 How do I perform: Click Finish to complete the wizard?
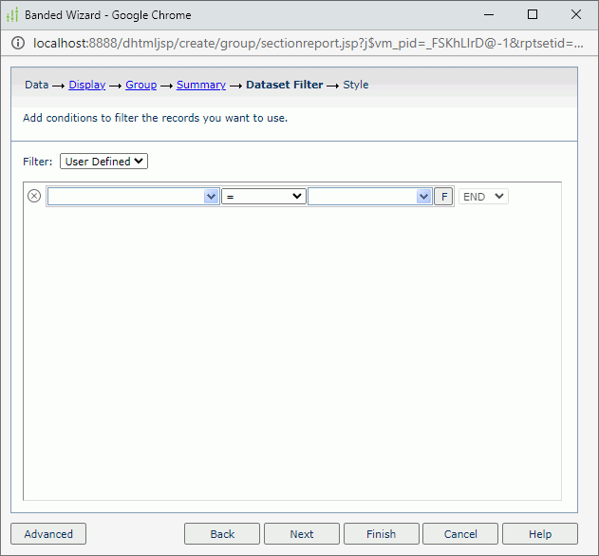pyautogui.click(x=381, y=534)
